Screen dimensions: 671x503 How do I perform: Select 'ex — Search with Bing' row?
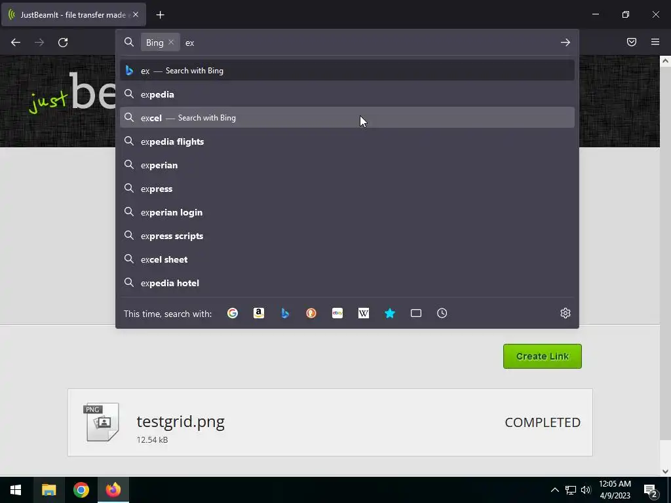347,71
